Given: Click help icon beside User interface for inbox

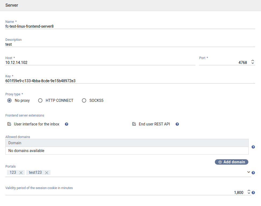Looking at the screenshot, I should pyautogui.click(x=67, y=124).
